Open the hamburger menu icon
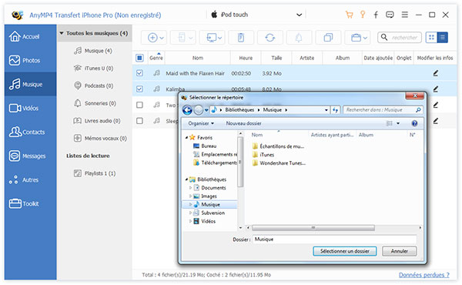The image size is (462, 285). coord(405,15)
